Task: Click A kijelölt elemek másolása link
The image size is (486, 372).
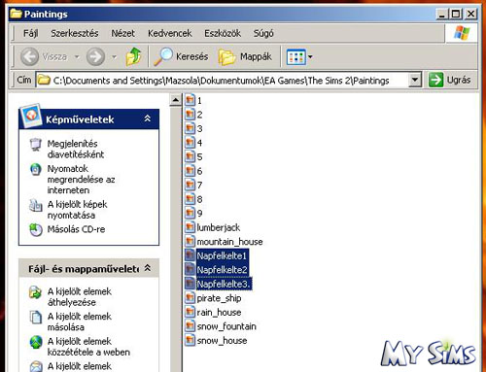Action: pos(80,321)
